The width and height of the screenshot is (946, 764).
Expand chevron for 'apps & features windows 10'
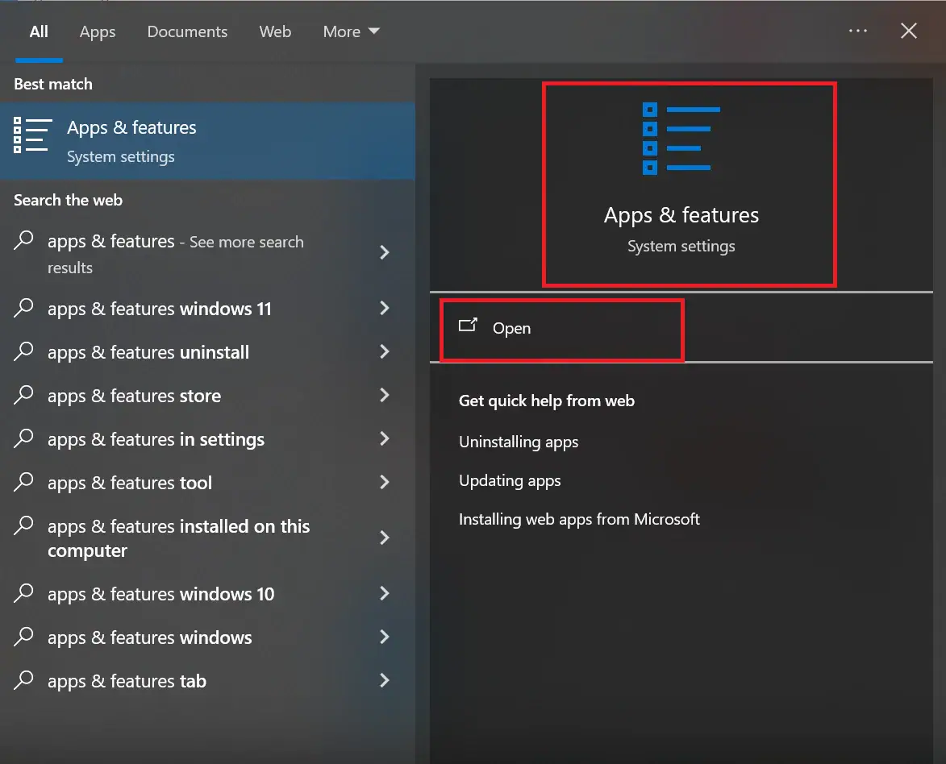(384, 594)
